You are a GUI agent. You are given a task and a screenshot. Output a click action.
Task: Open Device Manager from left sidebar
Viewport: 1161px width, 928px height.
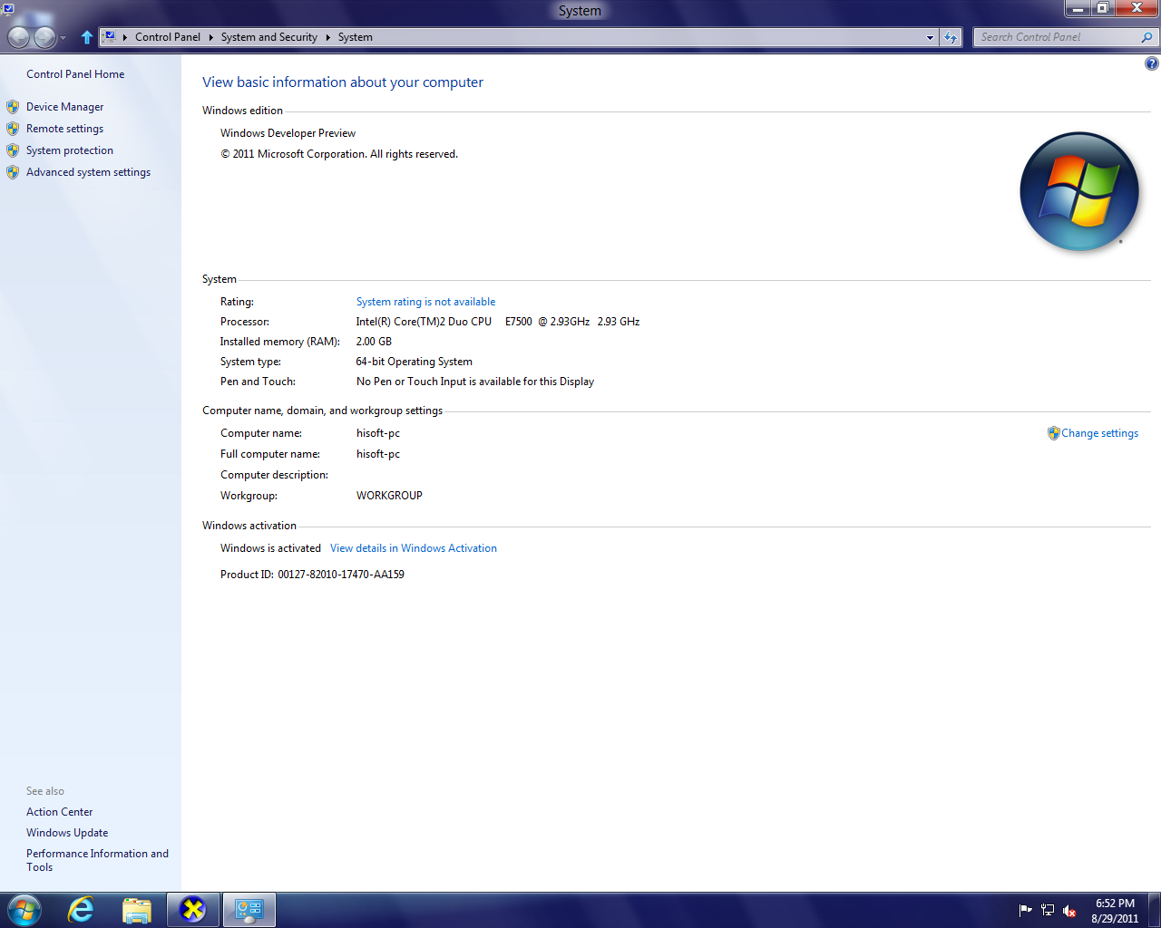coord(64,107)
